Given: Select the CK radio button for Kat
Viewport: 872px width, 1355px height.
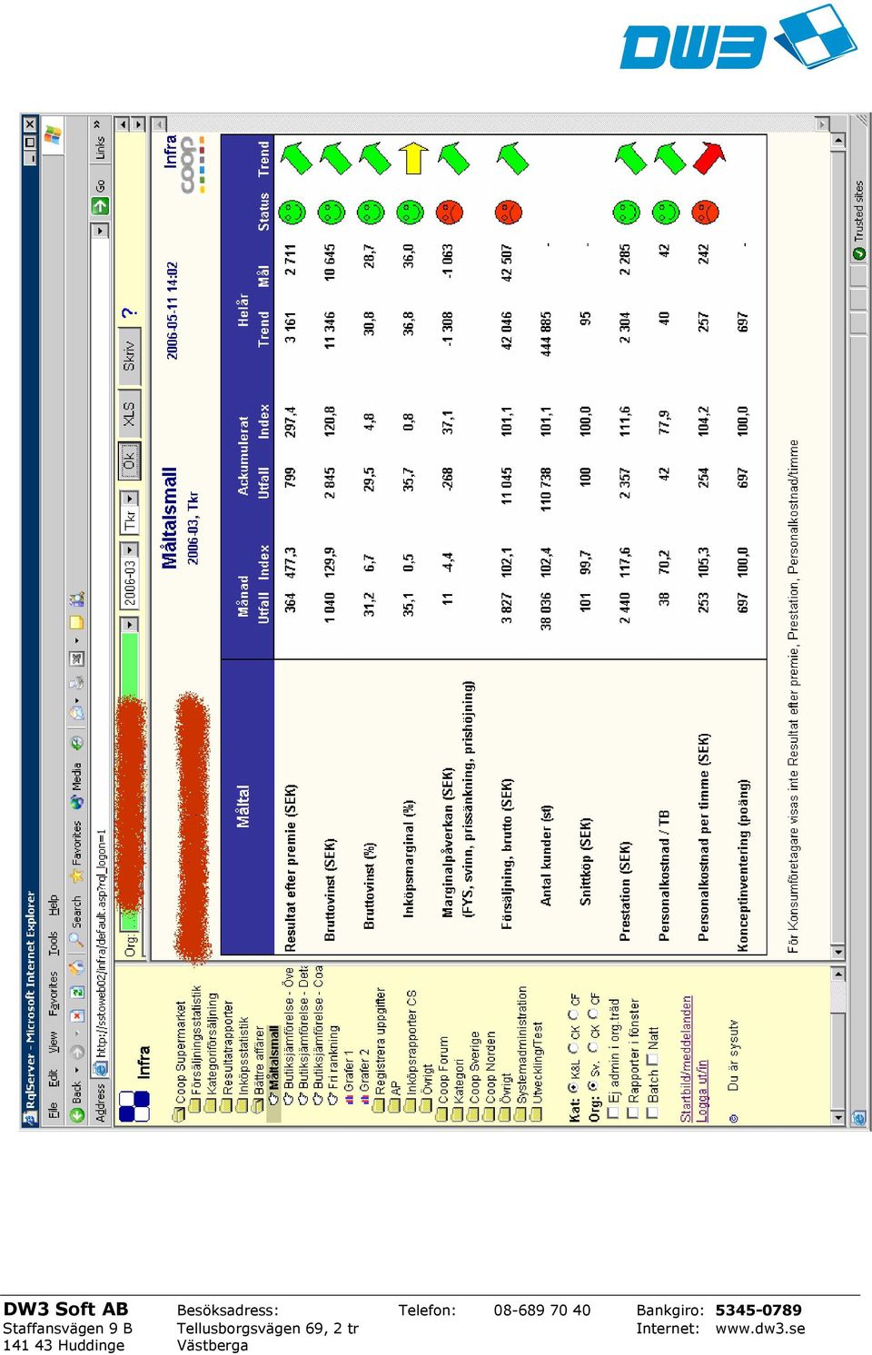Looking at the screenshot, I should point(574,1047).
